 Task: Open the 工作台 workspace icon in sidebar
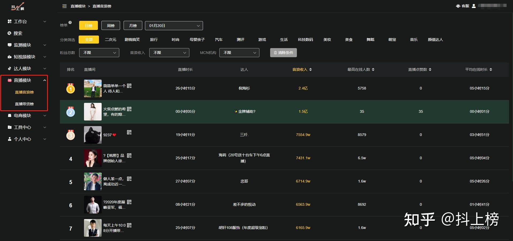(9, 21)
